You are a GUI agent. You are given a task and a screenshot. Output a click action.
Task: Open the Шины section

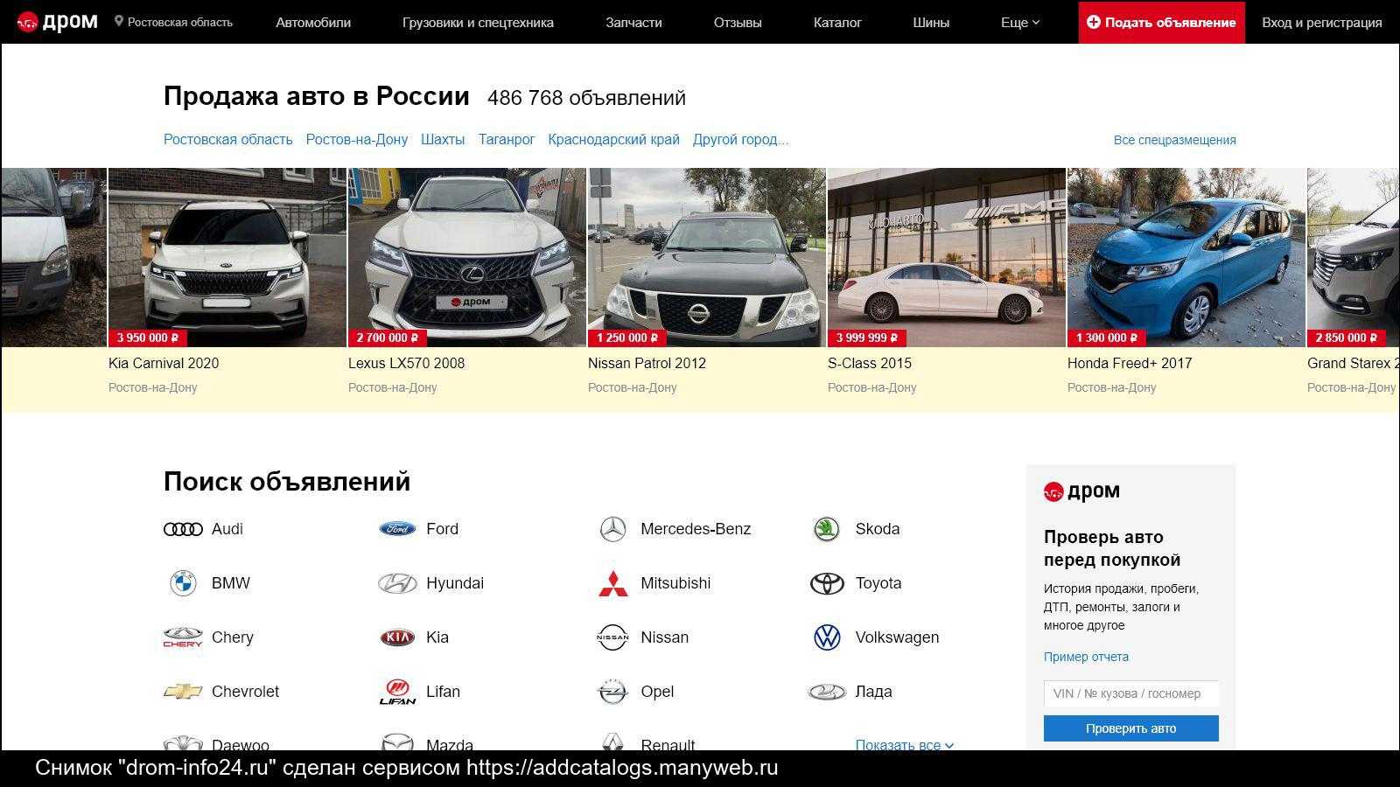click(931, 23)
